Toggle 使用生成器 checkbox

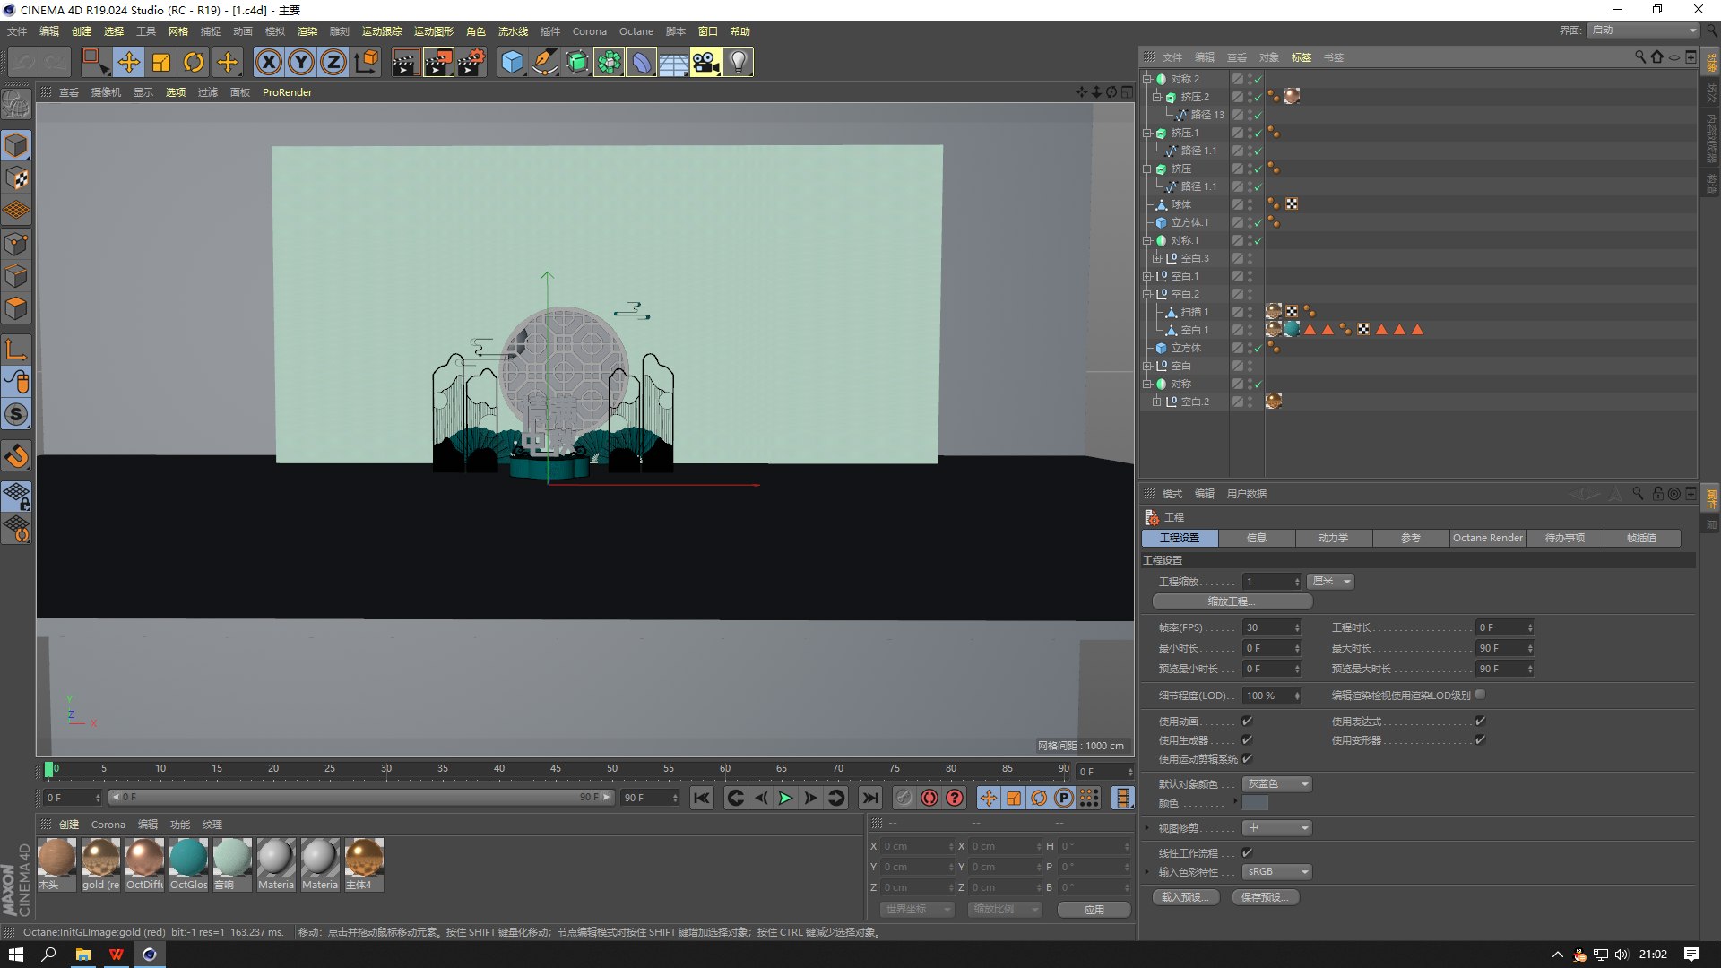click(x=1247, y=739)
